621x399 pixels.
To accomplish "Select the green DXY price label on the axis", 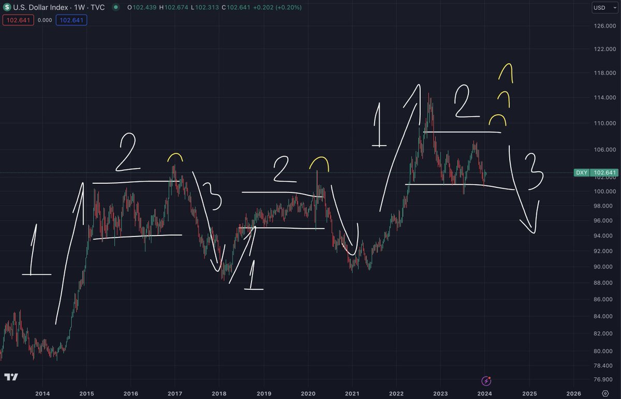I will pos(595,172).
